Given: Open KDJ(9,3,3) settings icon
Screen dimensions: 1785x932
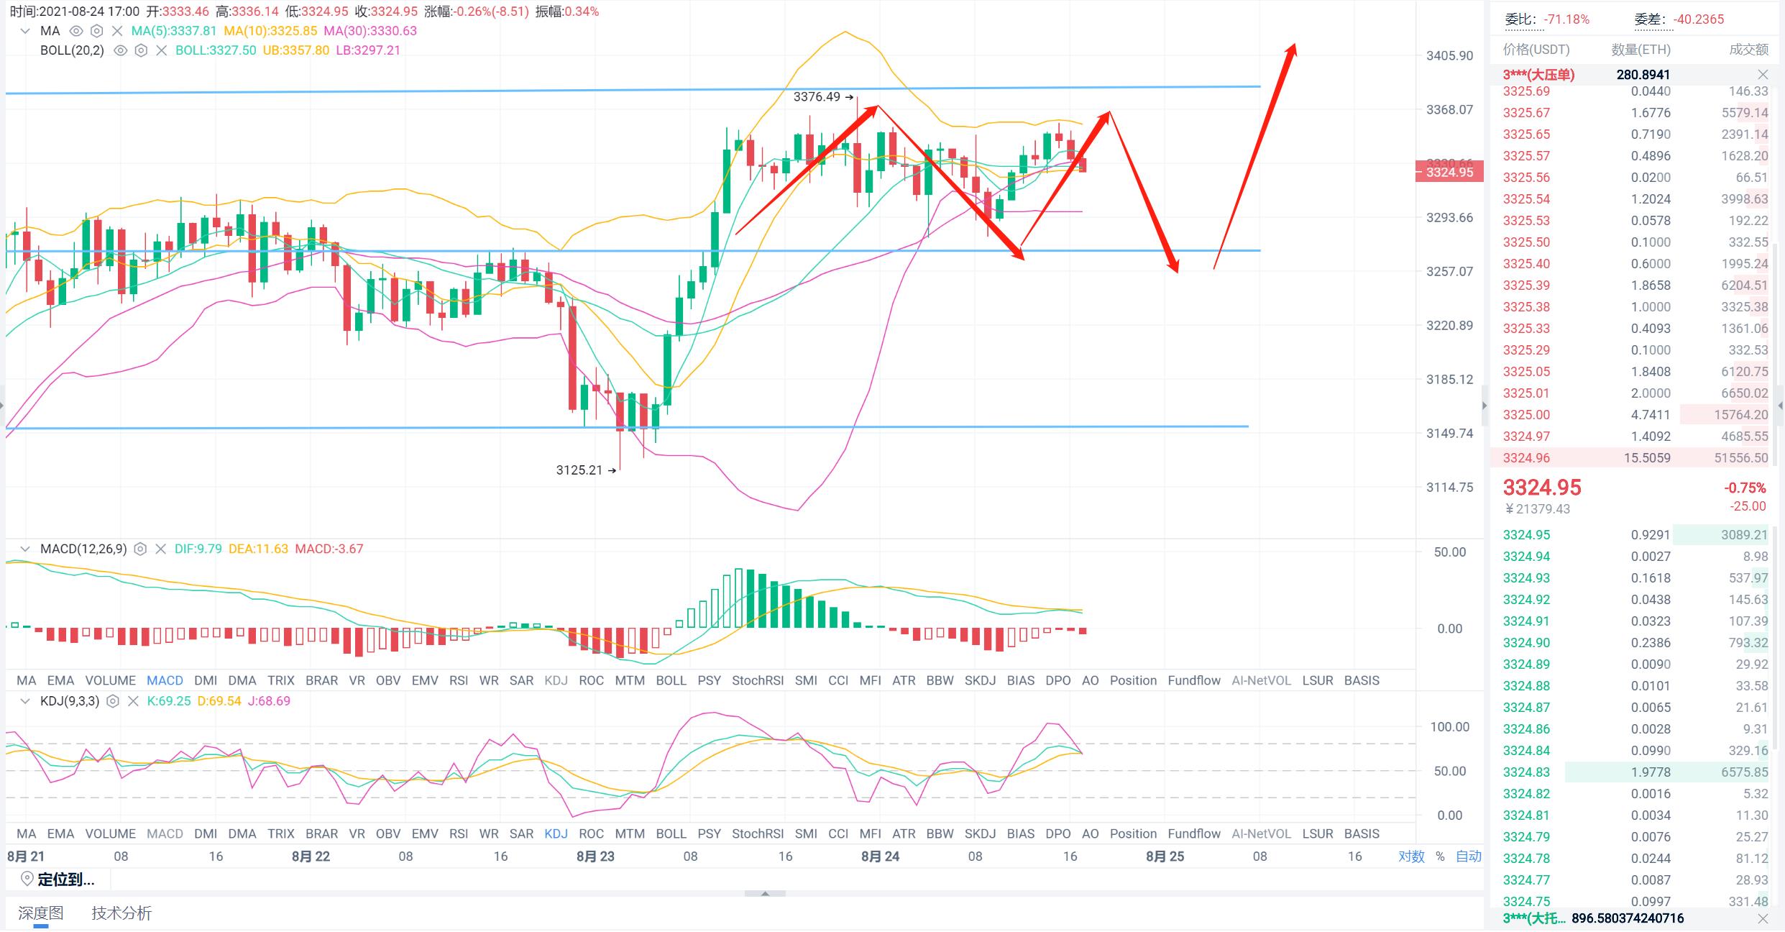Looking at the screenshot, I should [x=112, y=701].
